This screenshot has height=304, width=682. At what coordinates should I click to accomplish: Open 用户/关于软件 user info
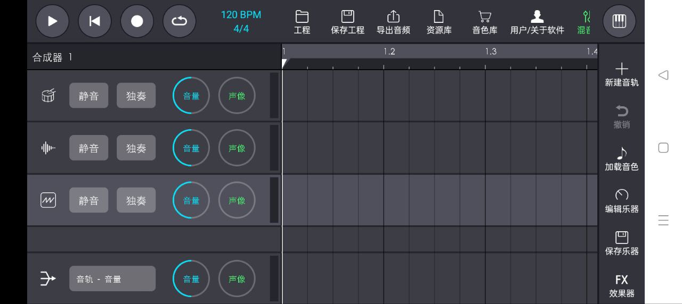point(537,22)
